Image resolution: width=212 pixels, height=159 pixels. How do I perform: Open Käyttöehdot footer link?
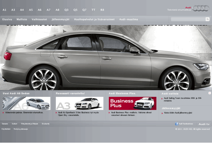click(x=6, y=129)
